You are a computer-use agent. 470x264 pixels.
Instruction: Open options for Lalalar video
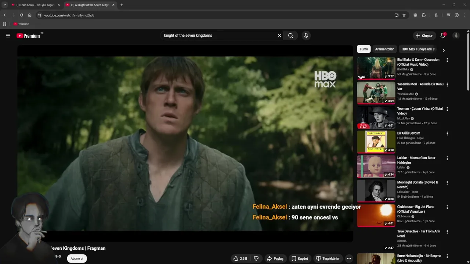[447, 158]
